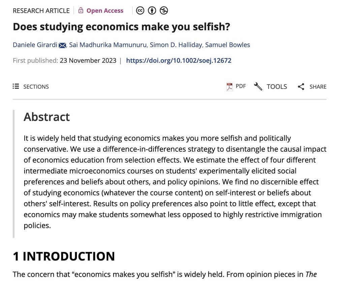
Task: Open author Daniele Girardi's profile
Action: pyautogui.click(x=35, y=45)
